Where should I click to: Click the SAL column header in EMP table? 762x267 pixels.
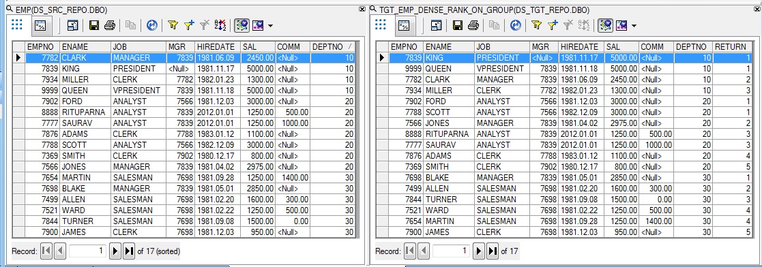(258, 46)
